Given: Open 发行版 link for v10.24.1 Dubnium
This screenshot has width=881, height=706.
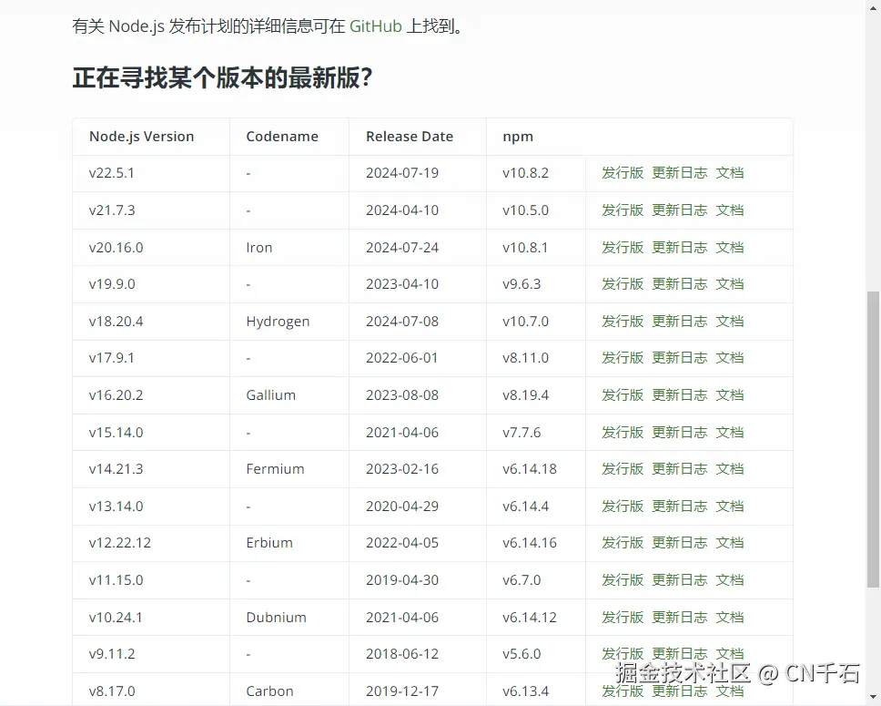Looking at the screenshot, I should click(x=622, y=617).
